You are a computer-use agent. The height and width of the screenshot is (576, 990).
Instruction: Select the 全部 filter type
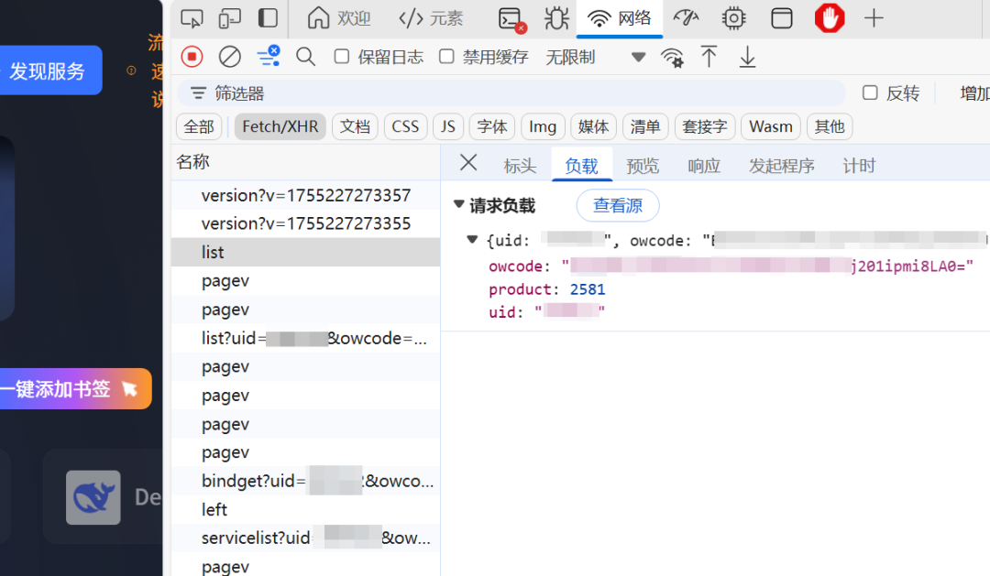tap(199, 126)
